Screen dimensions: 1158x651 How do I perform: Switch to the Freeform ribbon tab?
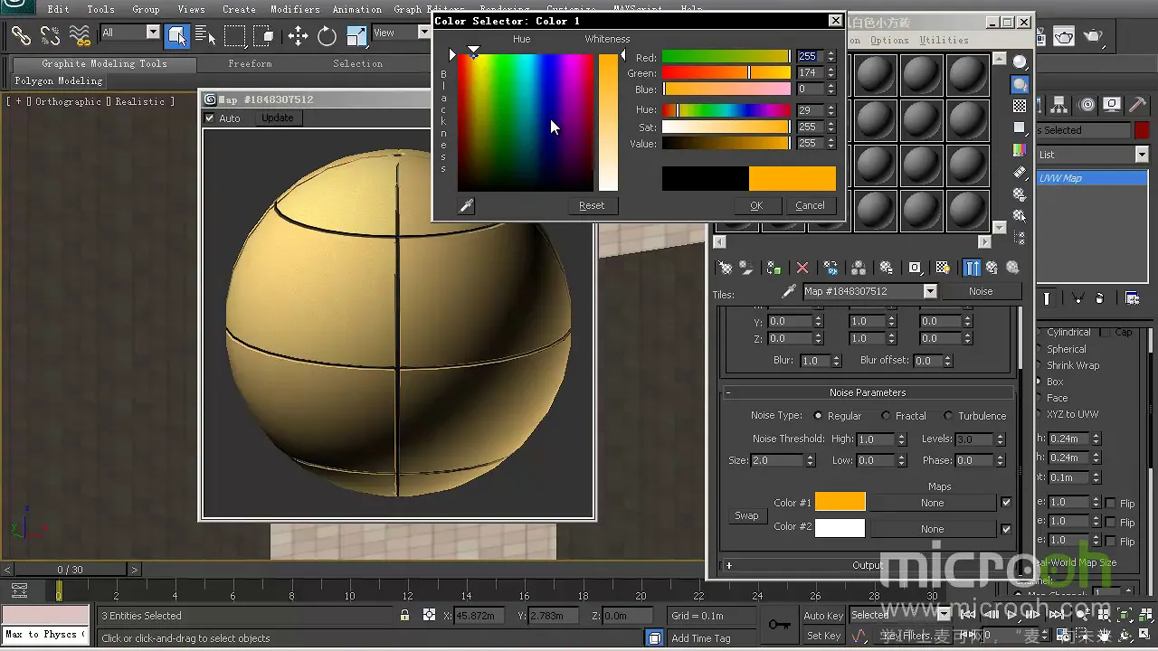[x=250, y=63]
